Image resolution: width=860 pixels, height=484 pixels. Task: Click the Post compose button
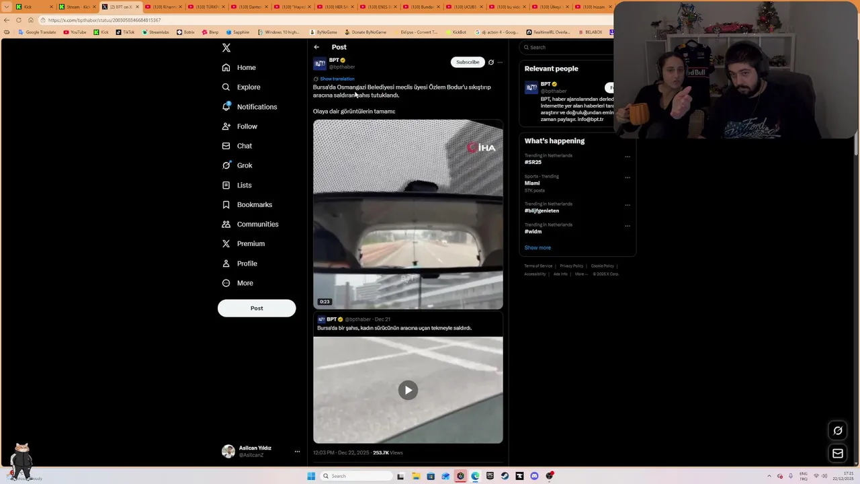click(257, 308)
